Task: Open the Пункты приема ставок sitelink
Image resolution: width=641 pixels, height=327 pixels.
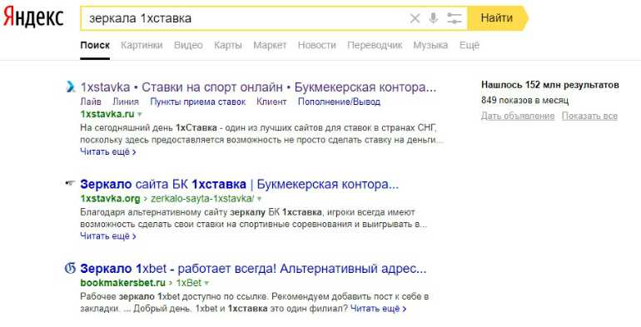Action: click(x=198, y=102)
